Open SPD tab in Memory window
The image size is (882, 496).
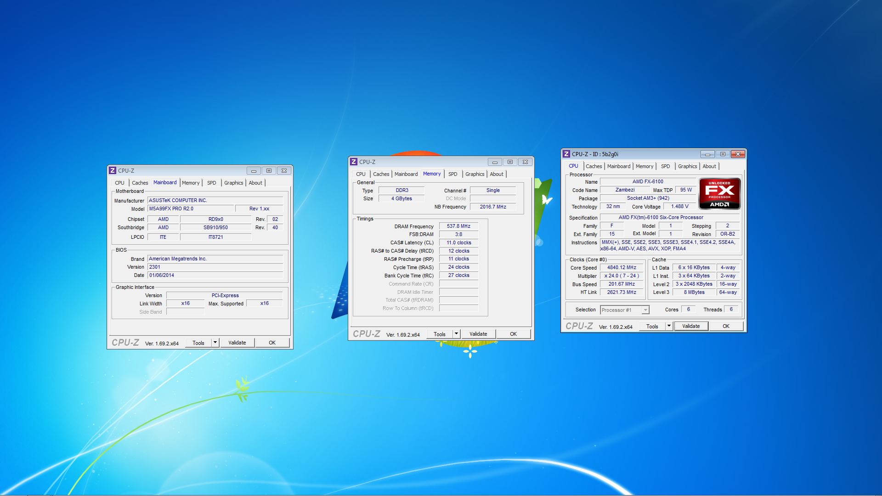point(452,174)
